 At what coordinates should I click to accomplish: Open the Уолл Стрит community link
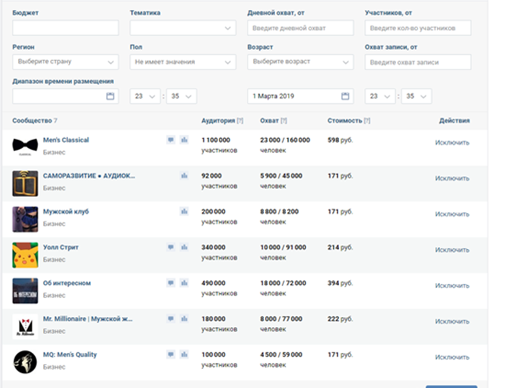point(61,247)
